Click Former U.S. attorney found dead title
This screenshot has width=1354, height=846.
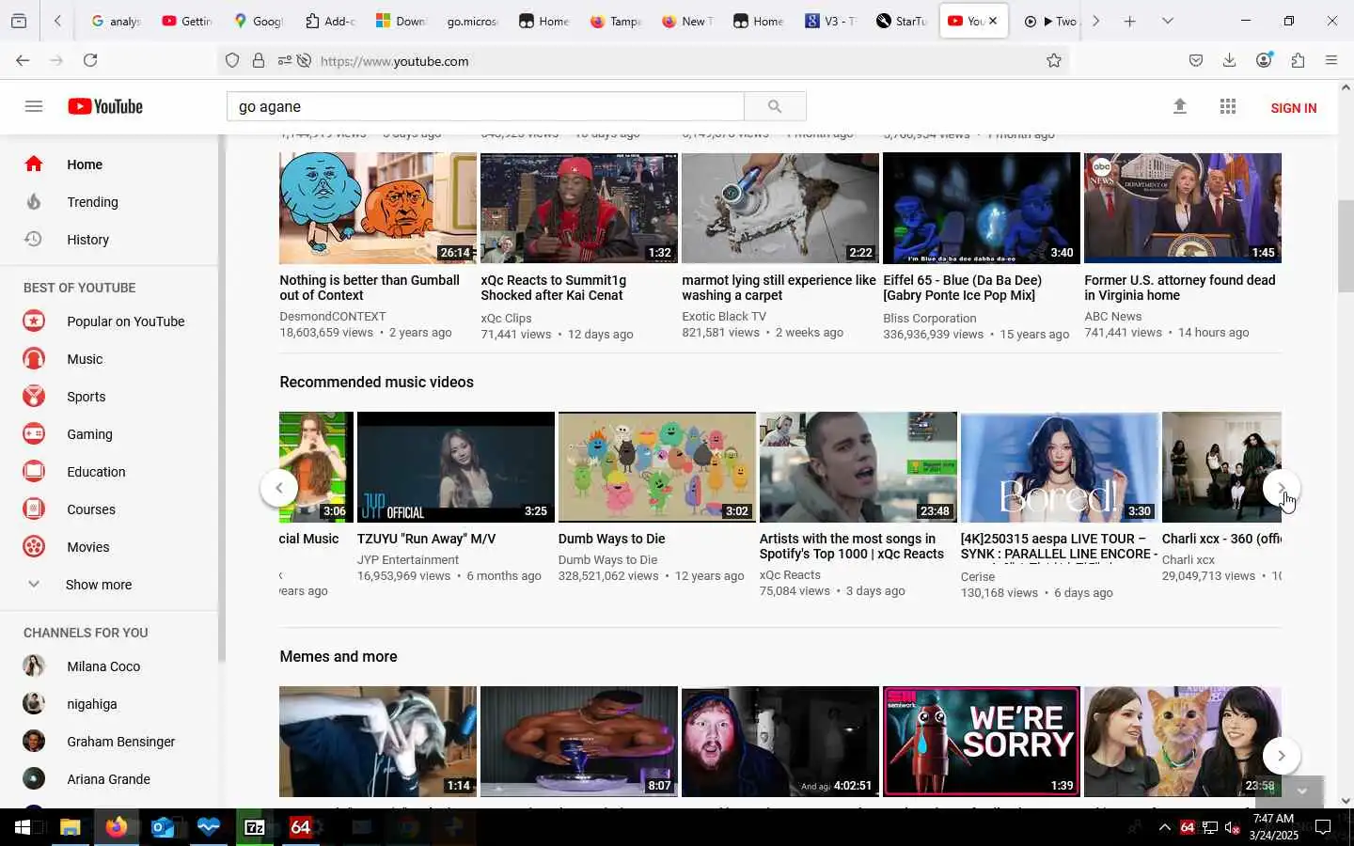1180,288
